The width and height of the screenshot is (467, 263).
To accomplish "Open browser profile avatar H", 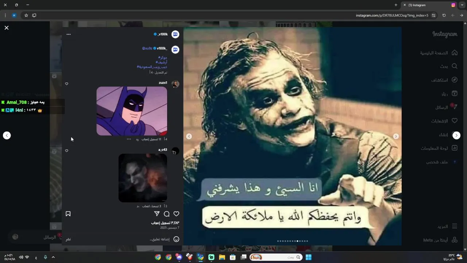I will click(x=14, y=15).
